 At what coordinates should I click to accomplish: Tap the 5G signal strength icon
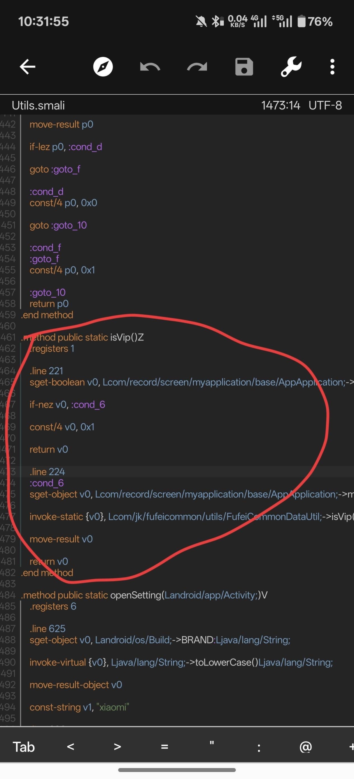282,21
